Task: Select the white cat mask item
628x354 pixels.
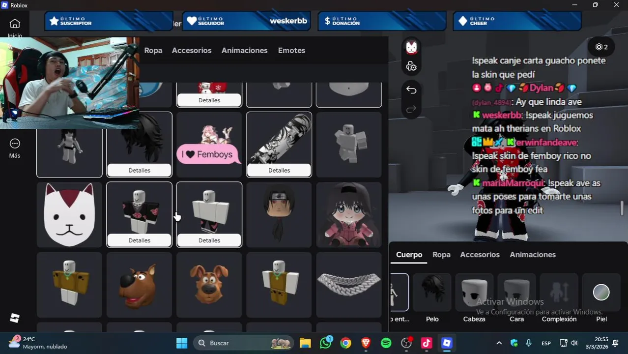Action: click(69, 215)
